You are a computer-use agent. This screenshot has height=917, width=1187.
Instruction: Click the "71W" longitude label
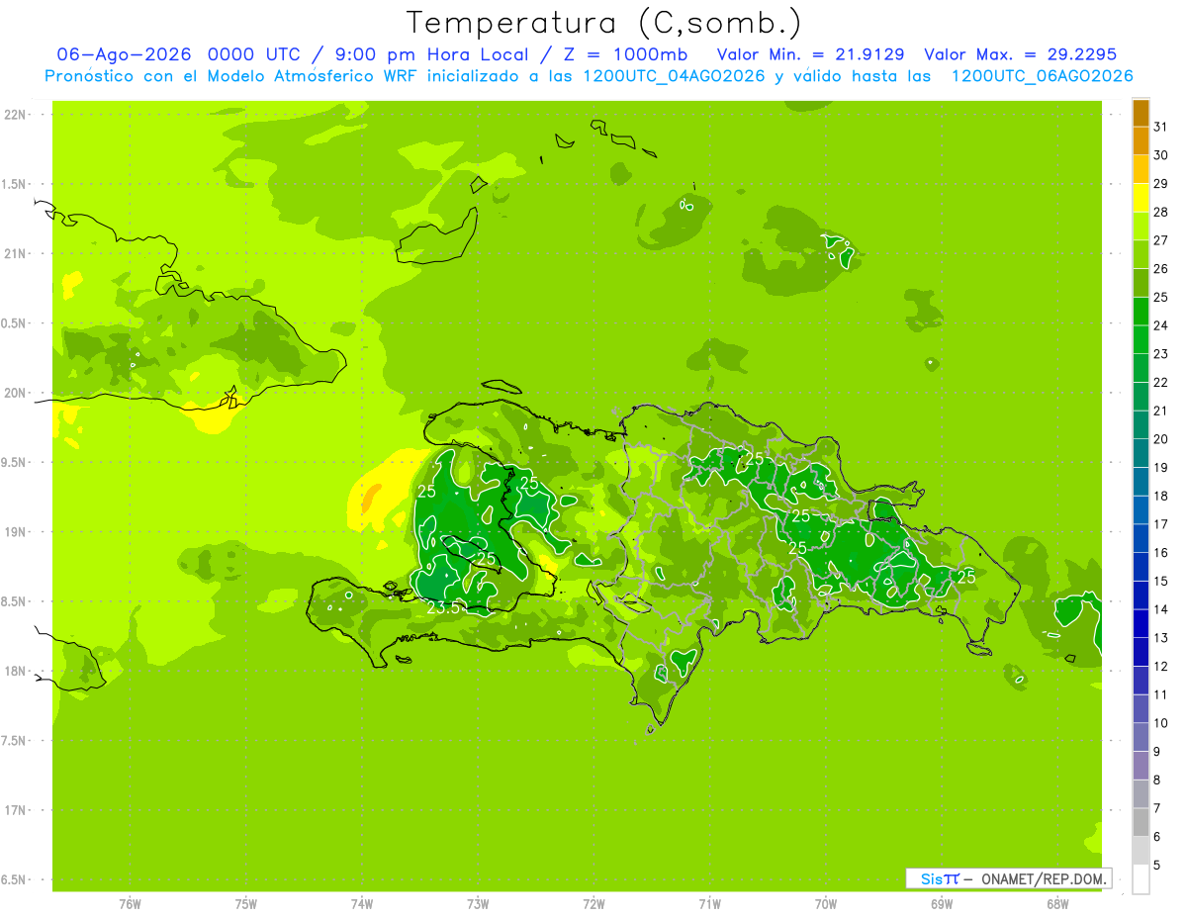click(709, 904)
